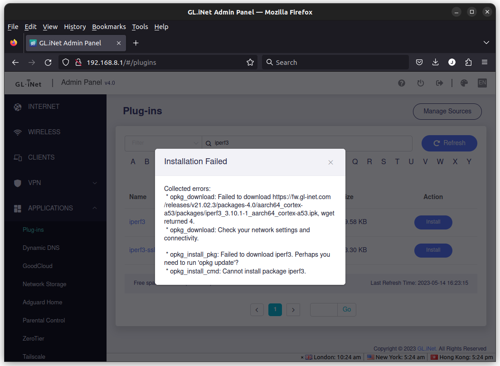The image size is (500, 366).
Task: Open GoodCloud in the sidebar
Action: [x=38, y=266]
